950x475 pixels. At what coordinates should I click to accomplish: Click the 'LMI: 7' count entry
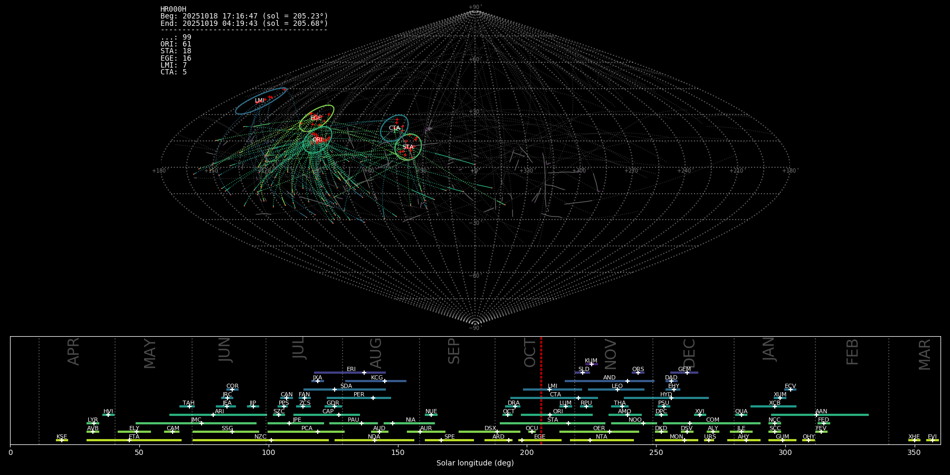174,65
